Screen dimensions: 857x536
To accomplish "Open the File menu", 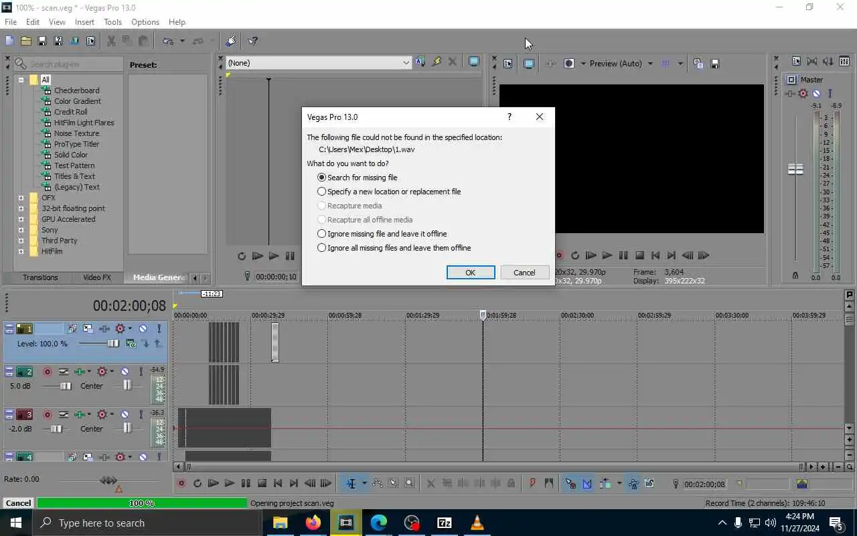I will click(11, 22).
